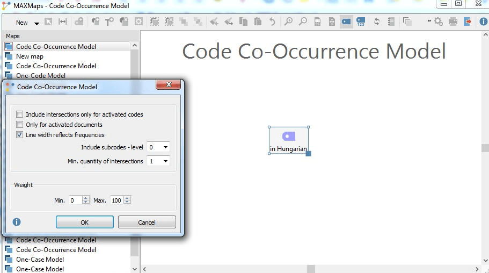Click the layers/duplicate windows icon
The image size is (489, 273).
point(407,22)
